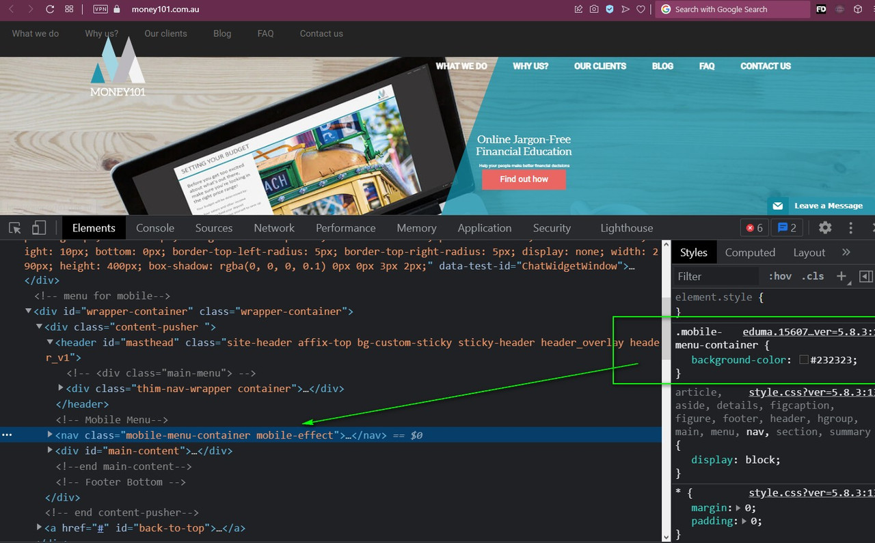The width and height of the screenshot is (875, 543).
Task: Click the styles Filter input
Action: coord(716,276)
